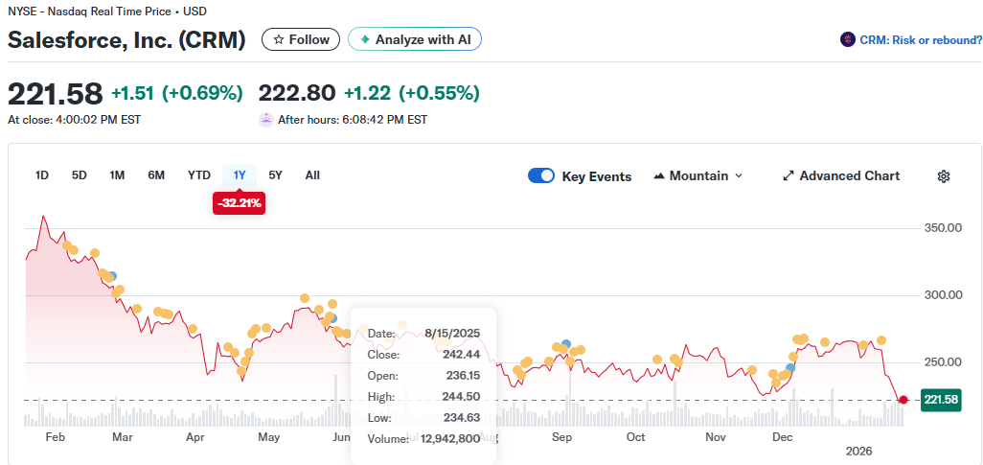Click the blue event marker near September
The image size is (983, 465).
coord(566,344)
